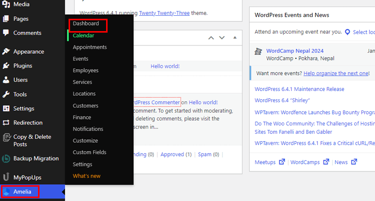Click the MyPopUps icon
375x201 pixels.
tap(6, 177)
